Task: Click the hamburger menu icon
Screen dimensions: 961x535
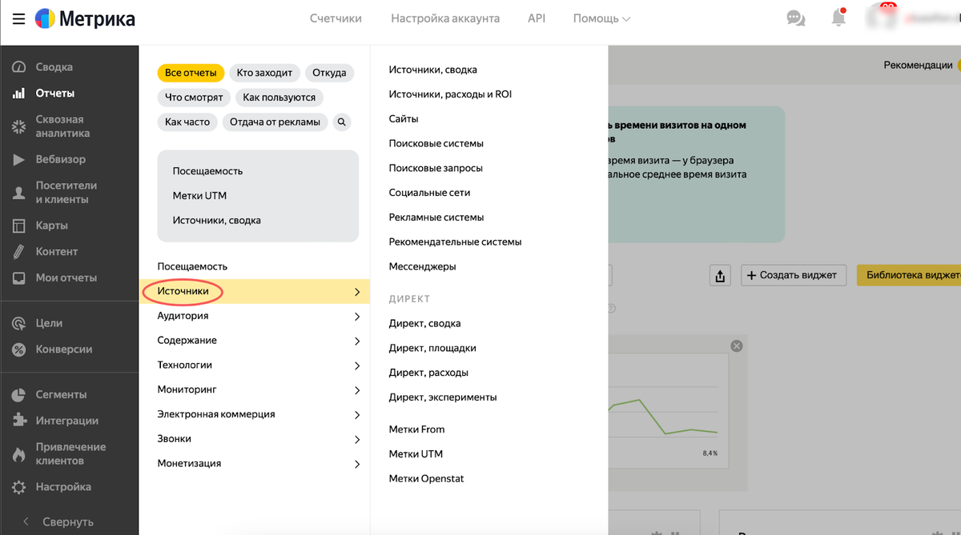Action: coord(18,18)
